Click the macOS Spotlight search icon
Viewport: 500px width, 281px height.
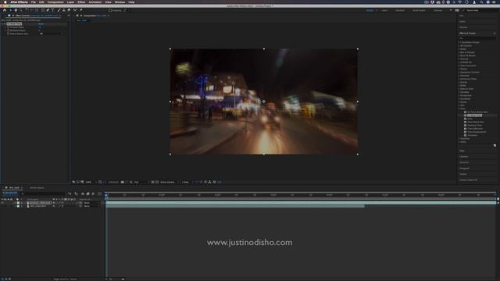point(481,2)
